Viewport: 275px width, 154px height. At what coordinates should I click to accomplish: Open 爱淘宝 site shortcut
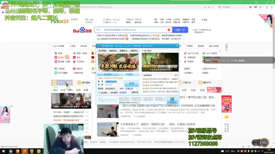pyautogui.click(x=59, y=57)
